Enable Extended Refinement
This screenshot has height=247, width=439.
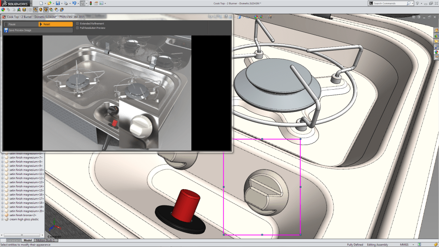78,23
